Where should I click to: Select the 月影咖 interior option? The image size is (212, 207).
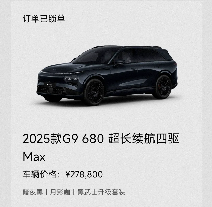pyautogui.click(x=60, y=192)
